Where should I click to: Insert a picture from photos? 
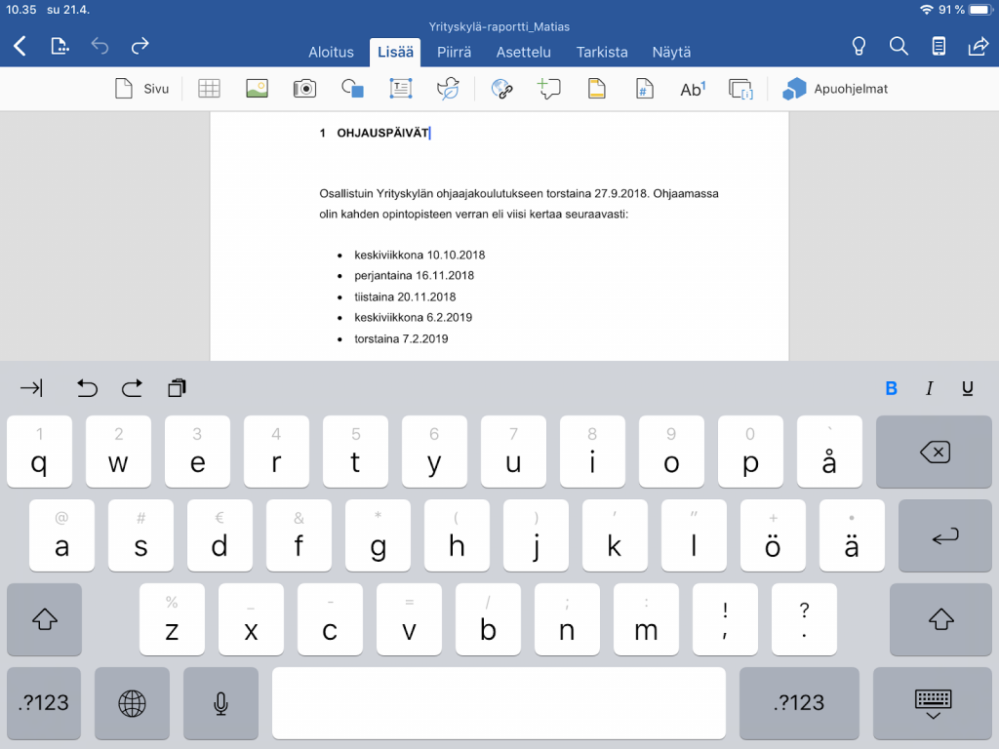point(257,89)
